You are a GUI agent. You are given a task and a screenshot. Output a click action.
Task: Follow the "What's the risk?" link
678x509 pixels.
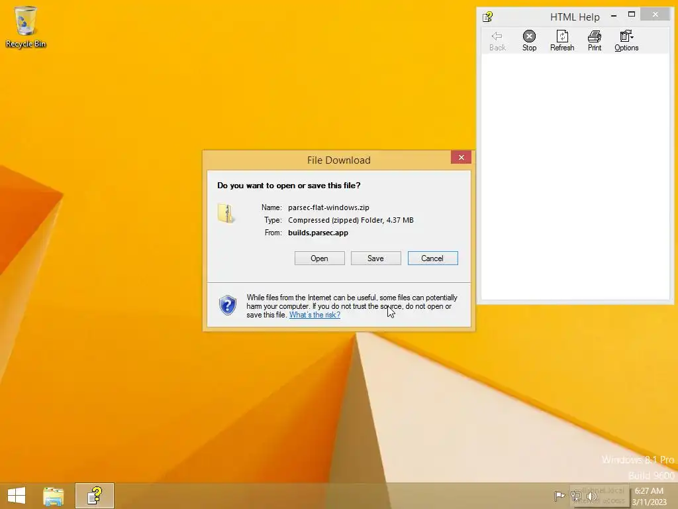click(315, 315)
